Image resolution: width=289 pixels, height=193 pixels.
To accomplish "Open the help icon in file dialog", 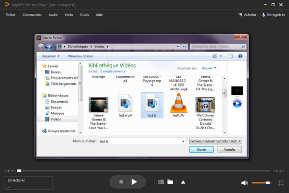I will coord(239,56).
